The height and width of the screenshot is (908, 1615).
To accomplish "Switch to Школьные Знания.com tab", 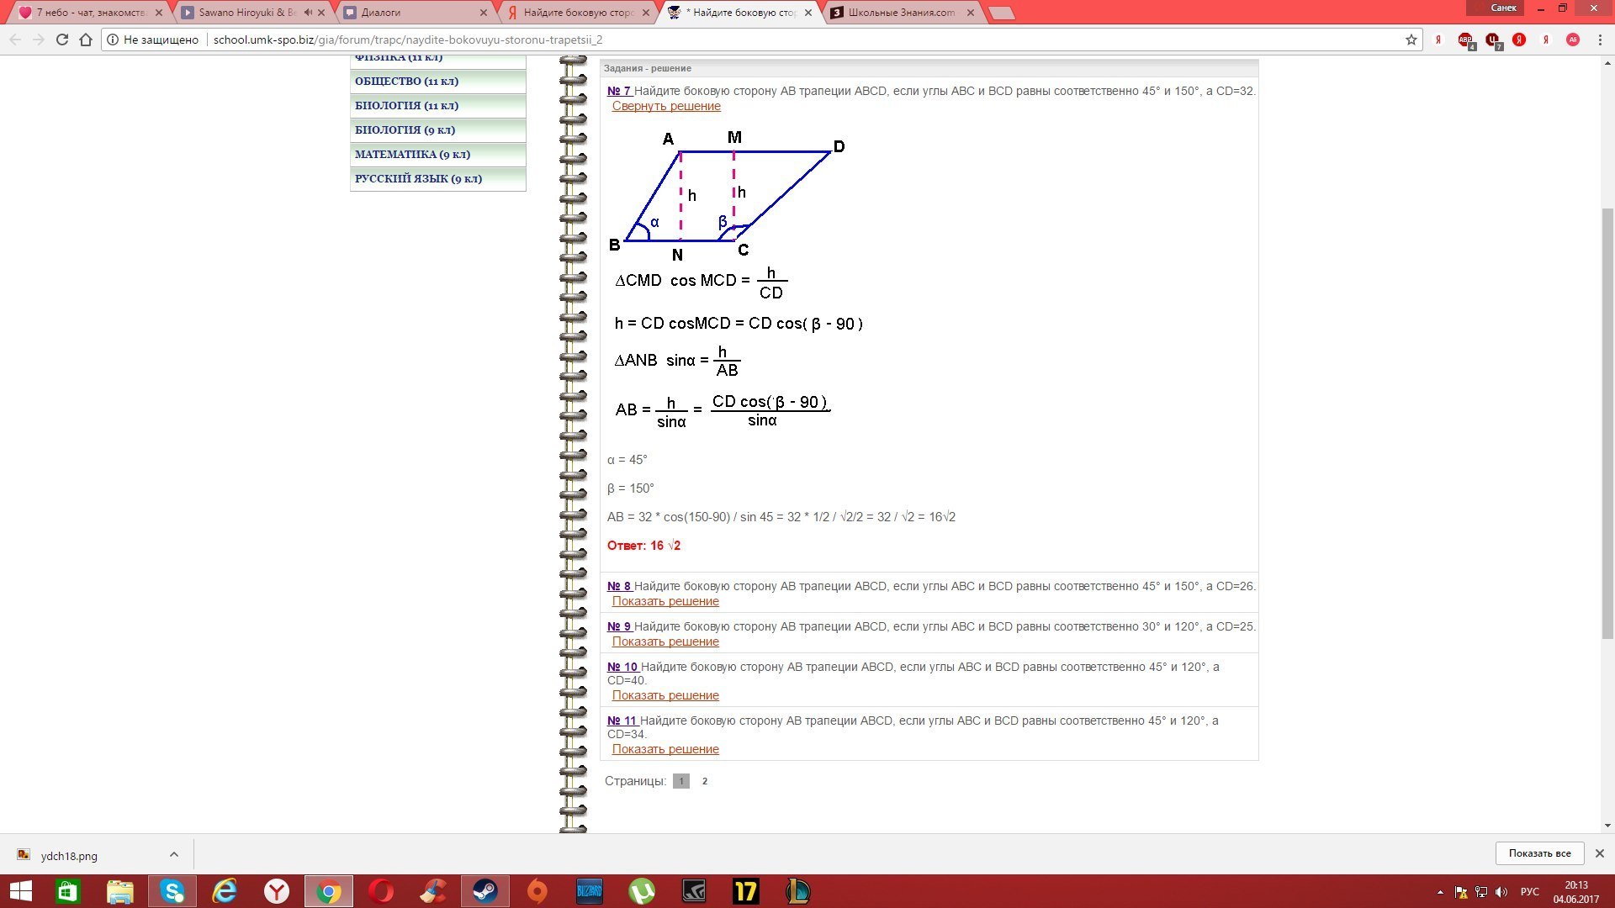I will 902,13.
